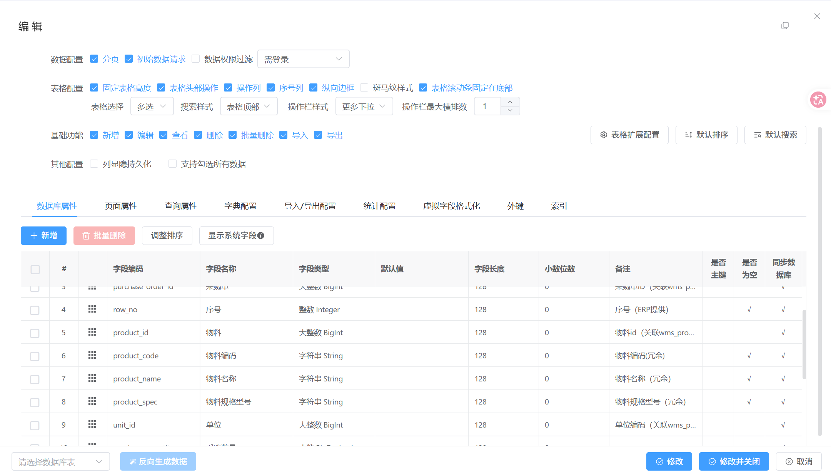Select row 5 product_id checkbox
The image size is (831, 476).
(x=35, y=333)
